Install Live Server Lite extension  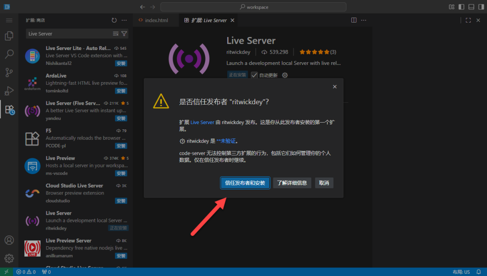(121, 63)
